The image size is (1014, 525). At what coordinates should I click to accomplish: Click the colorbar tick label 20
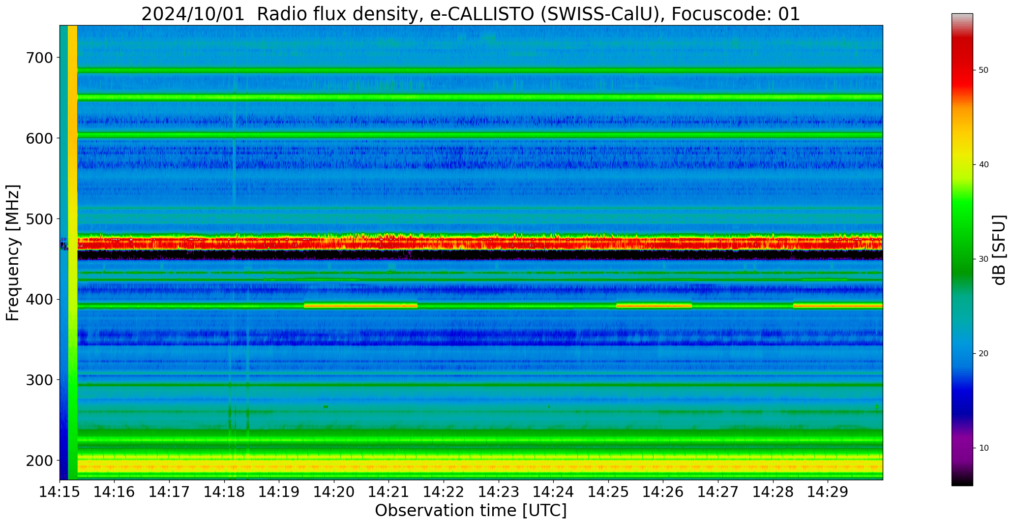[984, 354]
